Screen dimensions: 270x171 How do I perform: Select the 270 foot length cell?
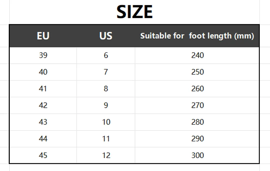197,105
